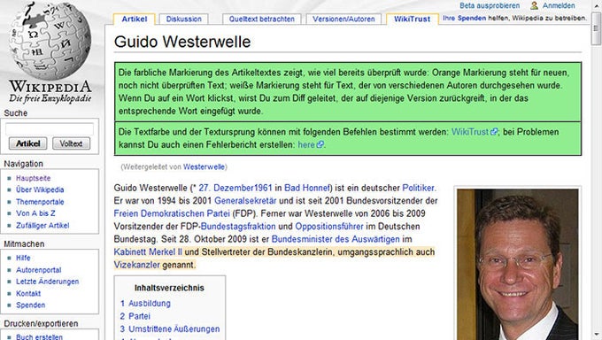Click the 'here' error report link

coord(306,145)
